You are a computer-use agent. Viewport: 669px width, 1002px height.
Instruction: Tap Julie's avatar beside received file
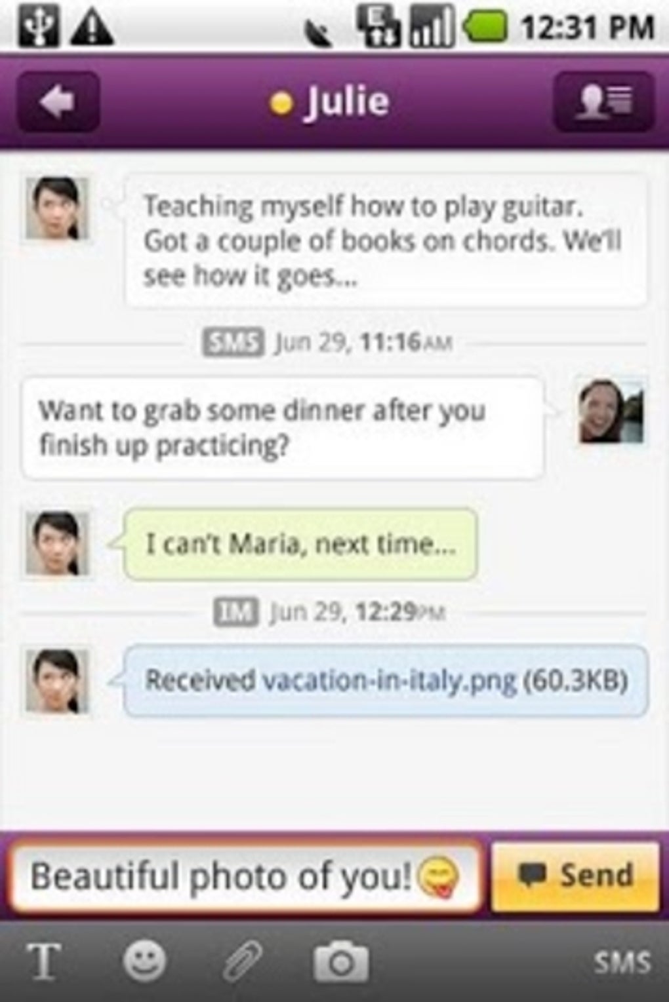(x=57, y=681)
